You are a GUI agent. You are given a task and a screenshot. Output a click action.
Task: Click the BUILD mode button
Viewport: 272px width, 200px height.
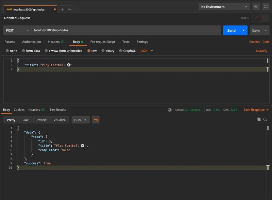click(244, 18)
